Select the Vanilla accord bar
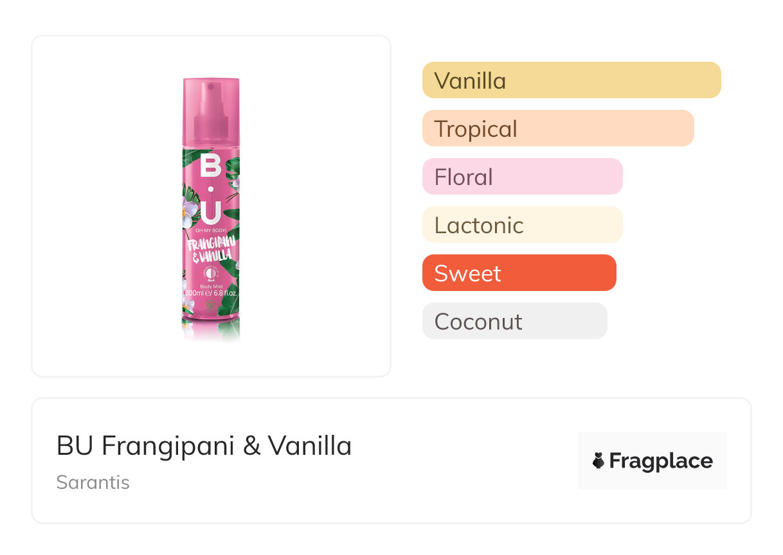 (x=571, y=80)
